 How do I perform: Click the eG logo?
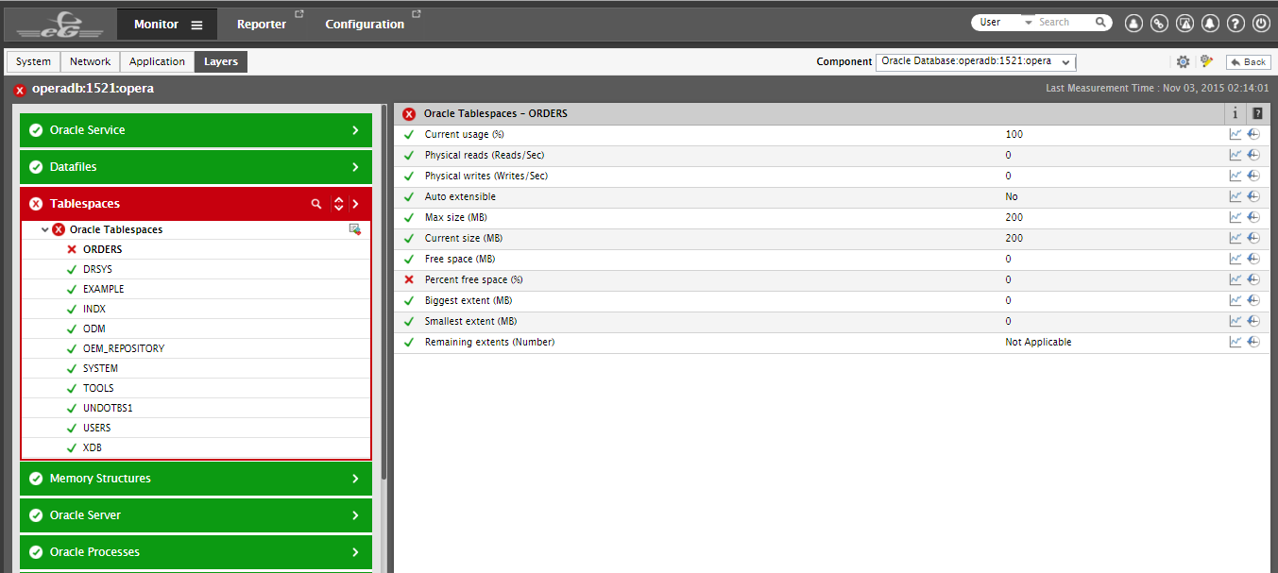tap(60, 24)
